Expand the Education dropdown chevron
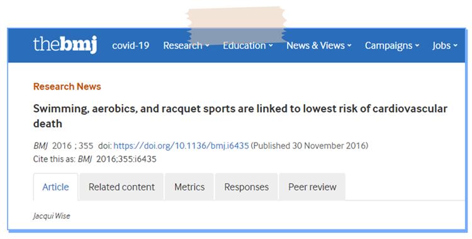The width and height of the screenshot is (472, 239). click(x=271, y=46)
